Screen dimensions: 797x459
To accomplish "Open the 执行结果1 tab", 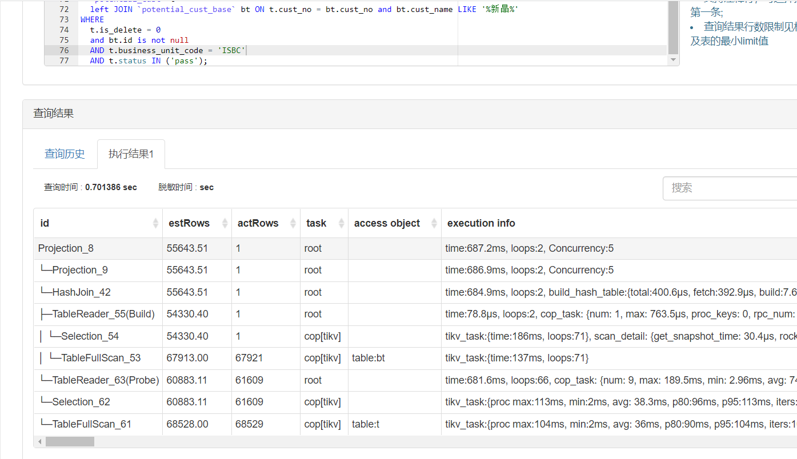I will 131,154.
